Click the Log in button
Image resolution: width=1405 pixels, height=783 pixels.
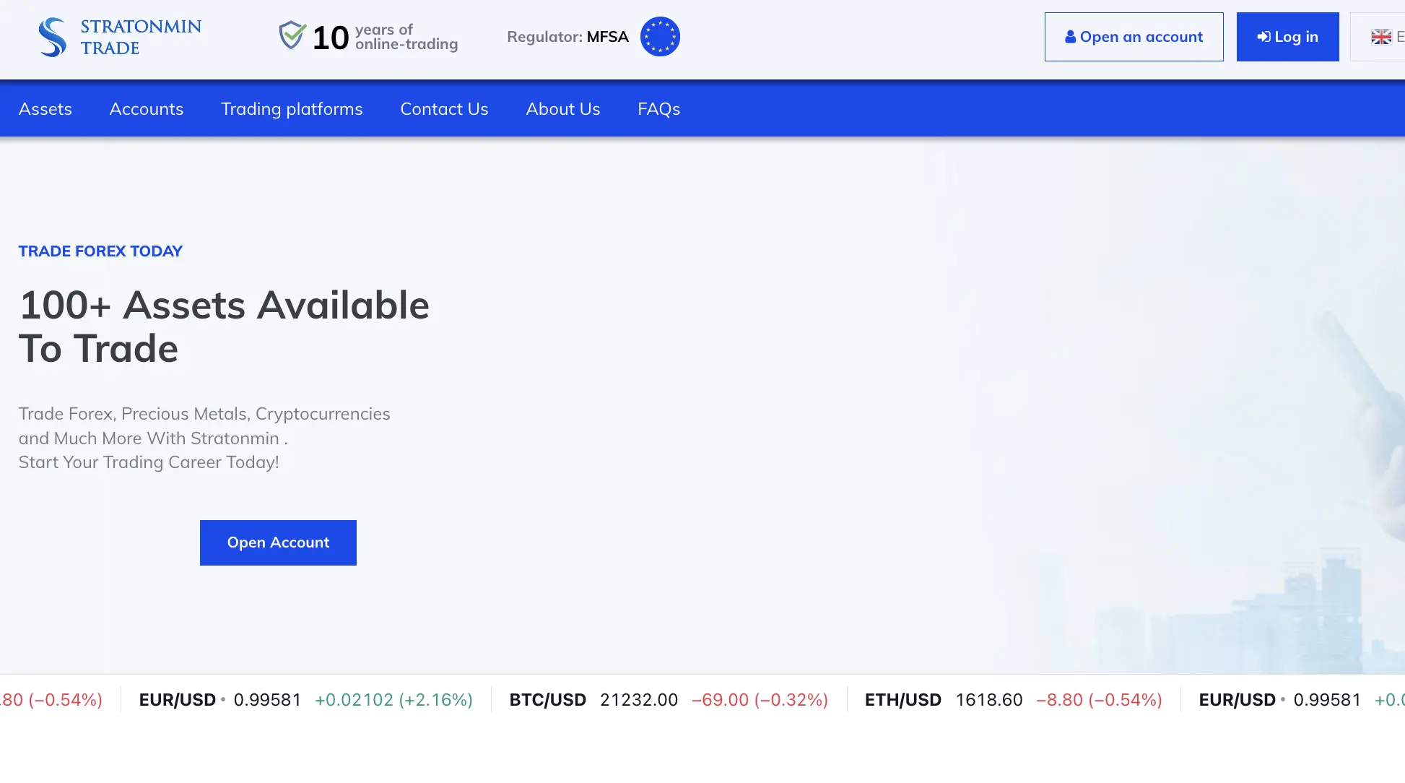tap(1287, 37)
